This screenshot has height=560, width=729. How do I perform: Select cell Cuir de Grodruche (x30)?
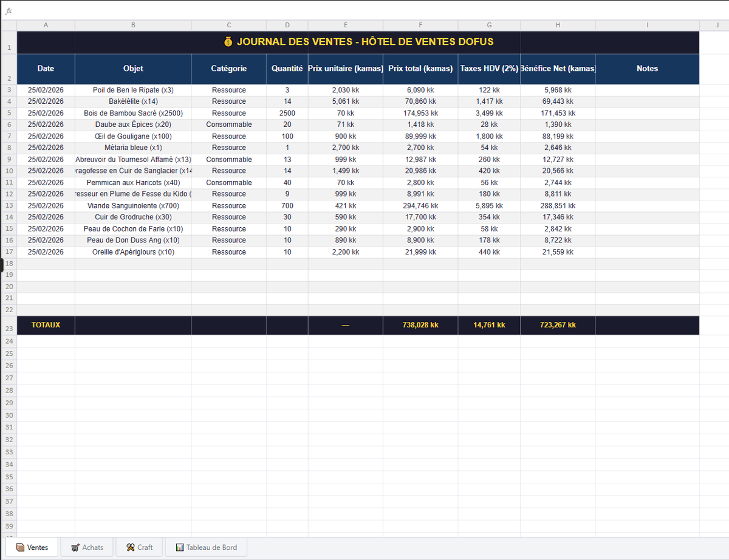click(x=133, y=217)
